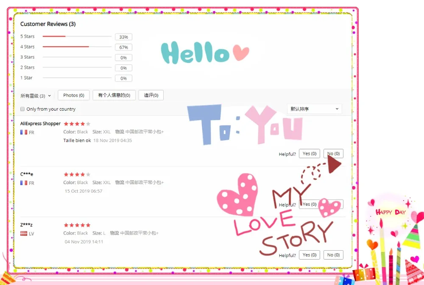This screenshot has height=285, width=424.
Task: Click the 67% value for 4 Stars
Action: tap(123, 47)
